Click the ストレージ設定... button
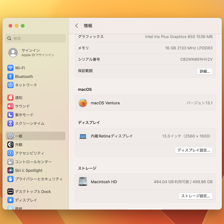 click(x=195, y=196)
